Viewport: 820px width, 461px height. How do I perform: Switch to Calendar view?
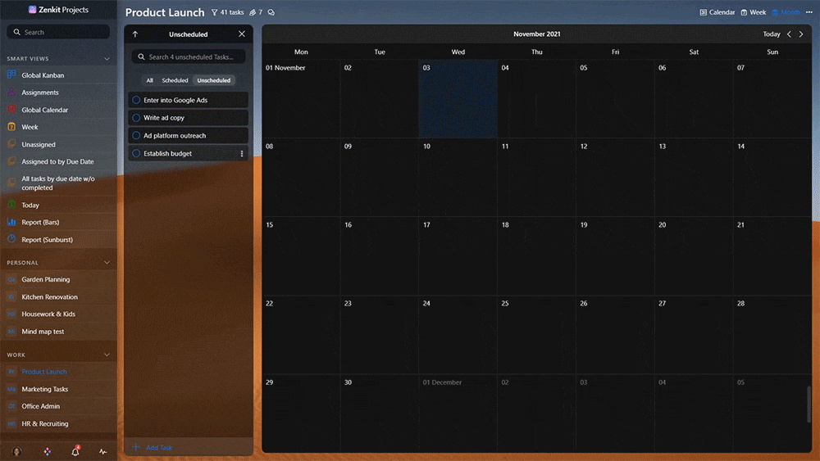click(x=717, y=12)
